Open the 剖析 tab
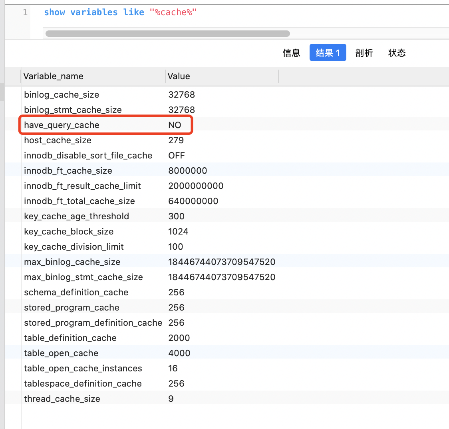Viewport: 449px width, 429px height. (364, 53)
